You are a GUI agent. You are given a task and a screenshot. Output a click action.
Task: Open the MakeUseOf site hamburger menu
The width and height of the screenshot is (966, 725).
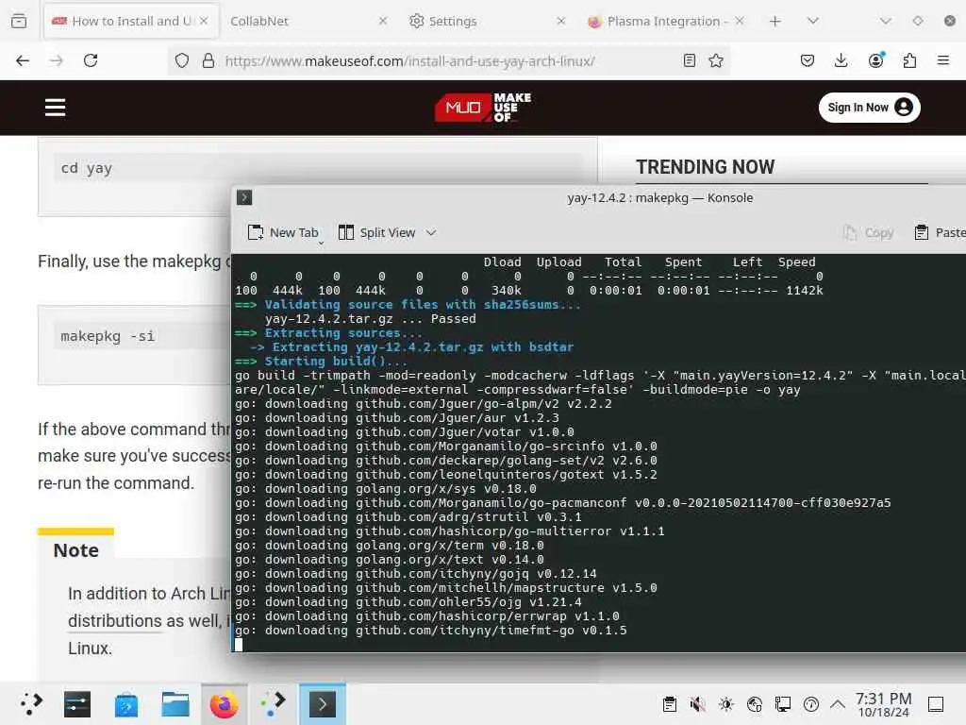click(55, 108)
